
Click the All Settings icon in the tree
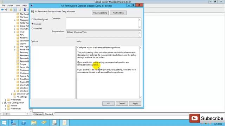(x=15, y=97)
